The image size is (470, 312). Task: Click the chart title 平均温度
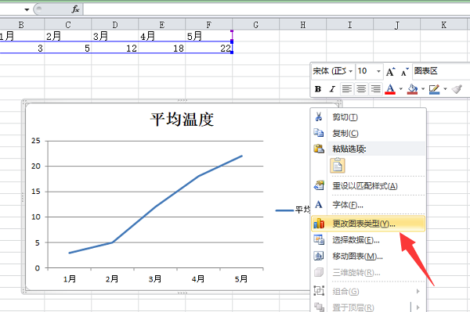pos(182,120)
